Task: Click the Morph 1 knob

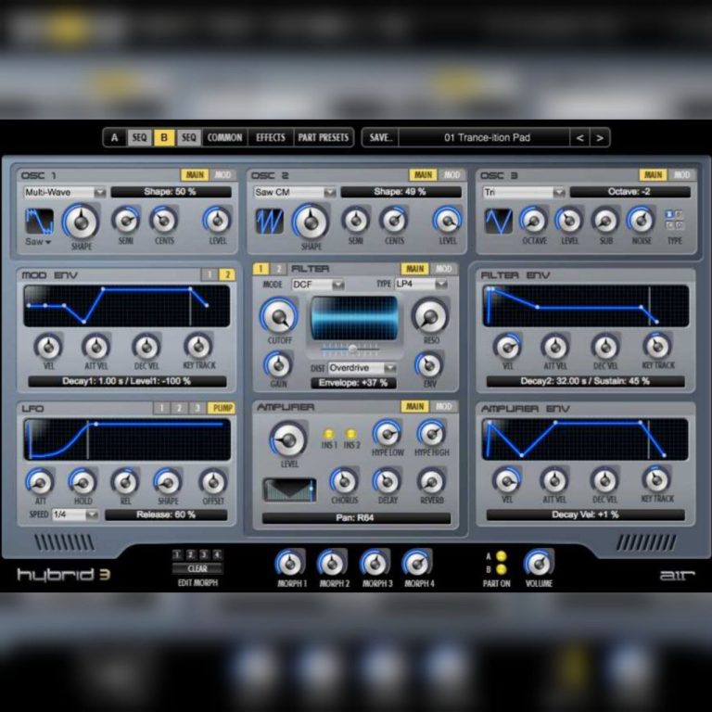Action: click(290, 564)
